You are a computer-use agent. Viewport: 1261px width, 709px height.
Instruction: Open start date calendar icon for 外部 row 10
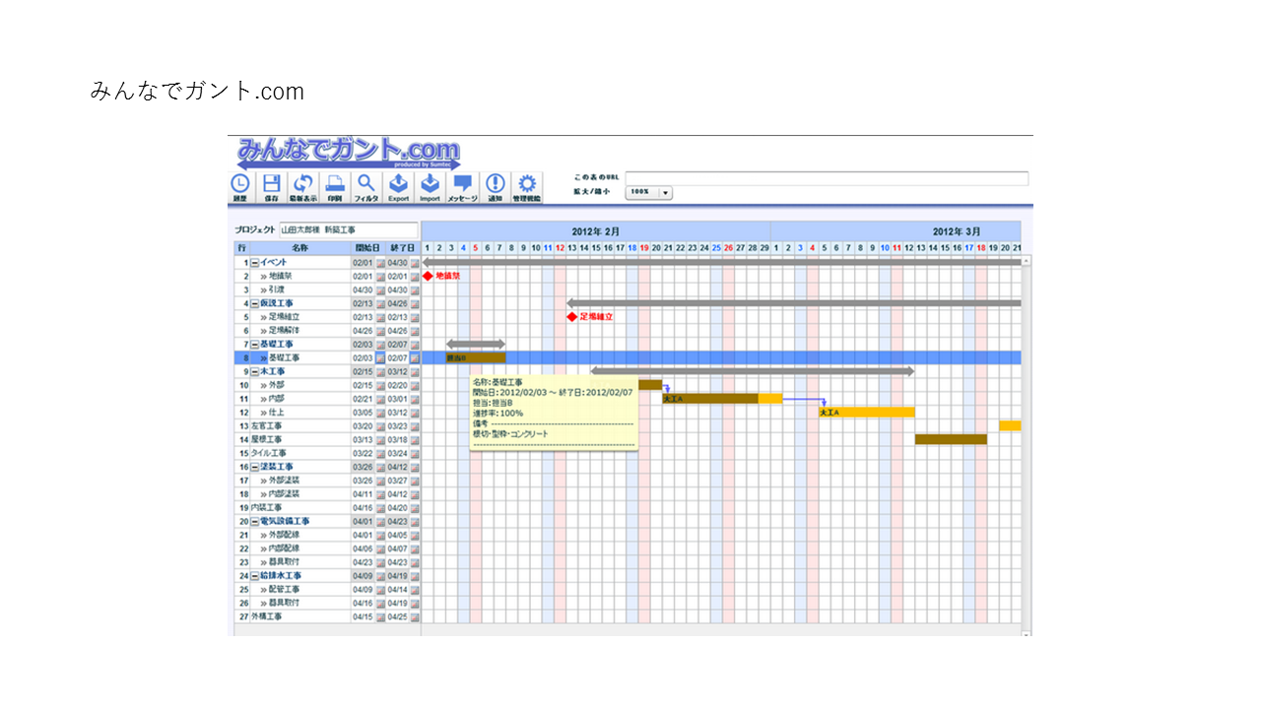tap(380, 386)
